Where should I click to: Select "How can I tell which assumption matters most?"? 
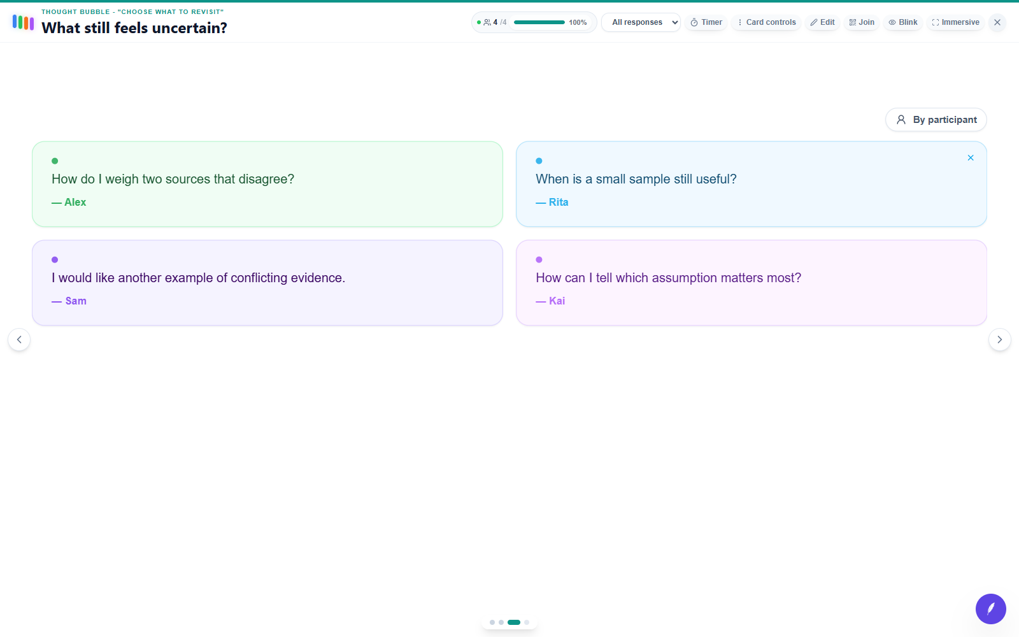pos(669,278)
